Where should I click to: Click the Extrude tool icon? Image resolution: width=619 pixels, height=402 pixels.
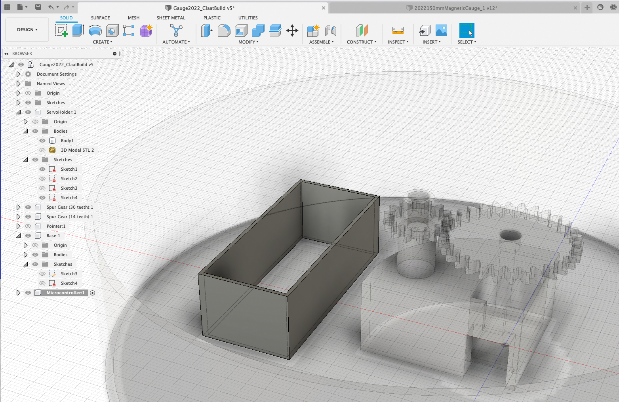click(78, 30)
